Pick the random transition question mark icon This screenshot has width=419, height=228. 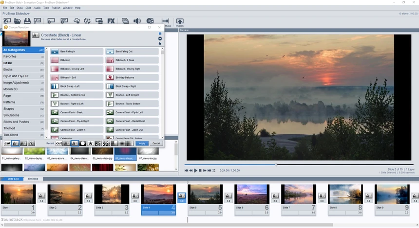(31, 143)
